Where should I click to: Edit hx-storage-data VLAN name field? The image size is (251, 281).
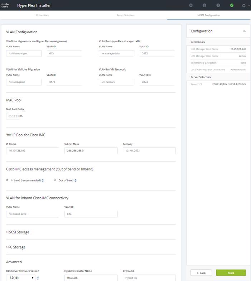tap(116, 53)
